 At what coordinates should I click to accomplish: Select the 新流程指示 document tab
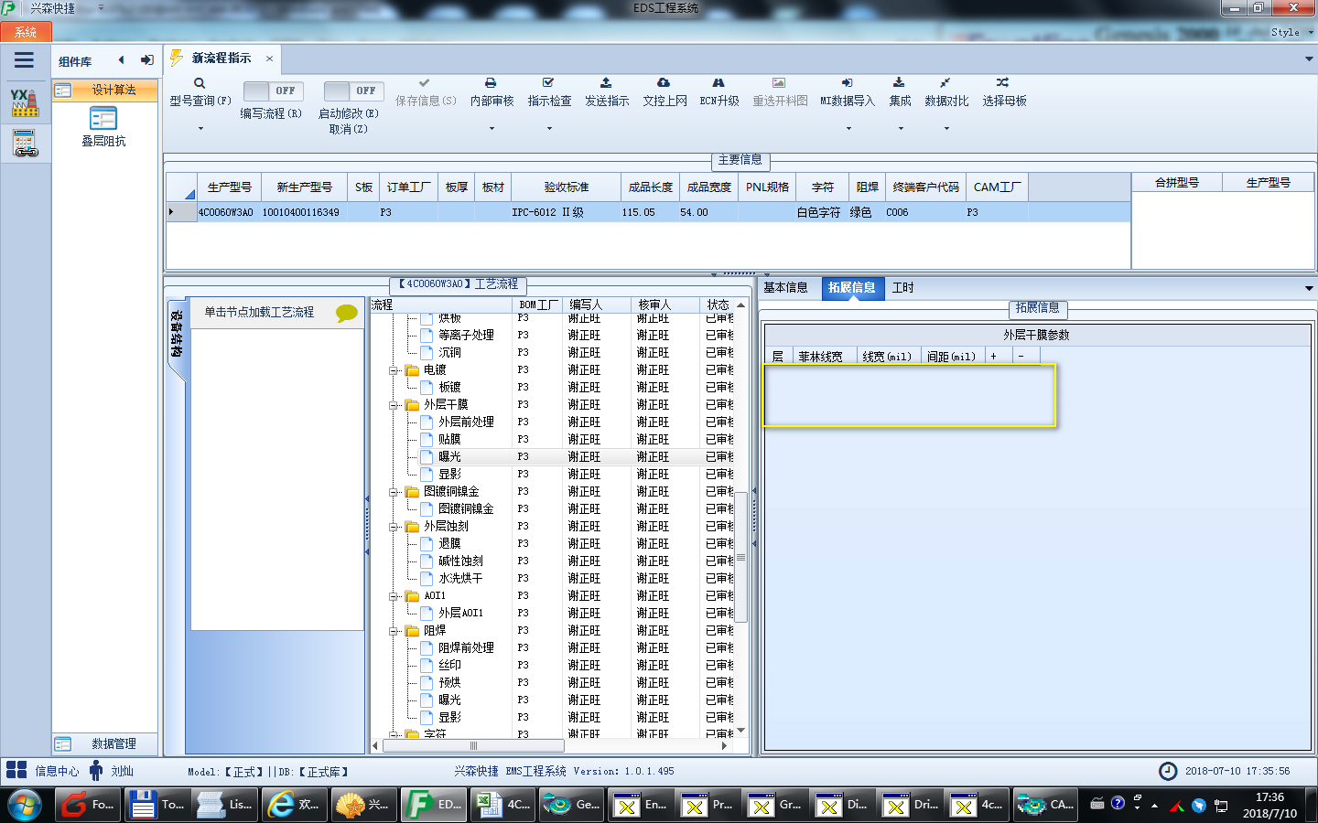click(221, 58)
